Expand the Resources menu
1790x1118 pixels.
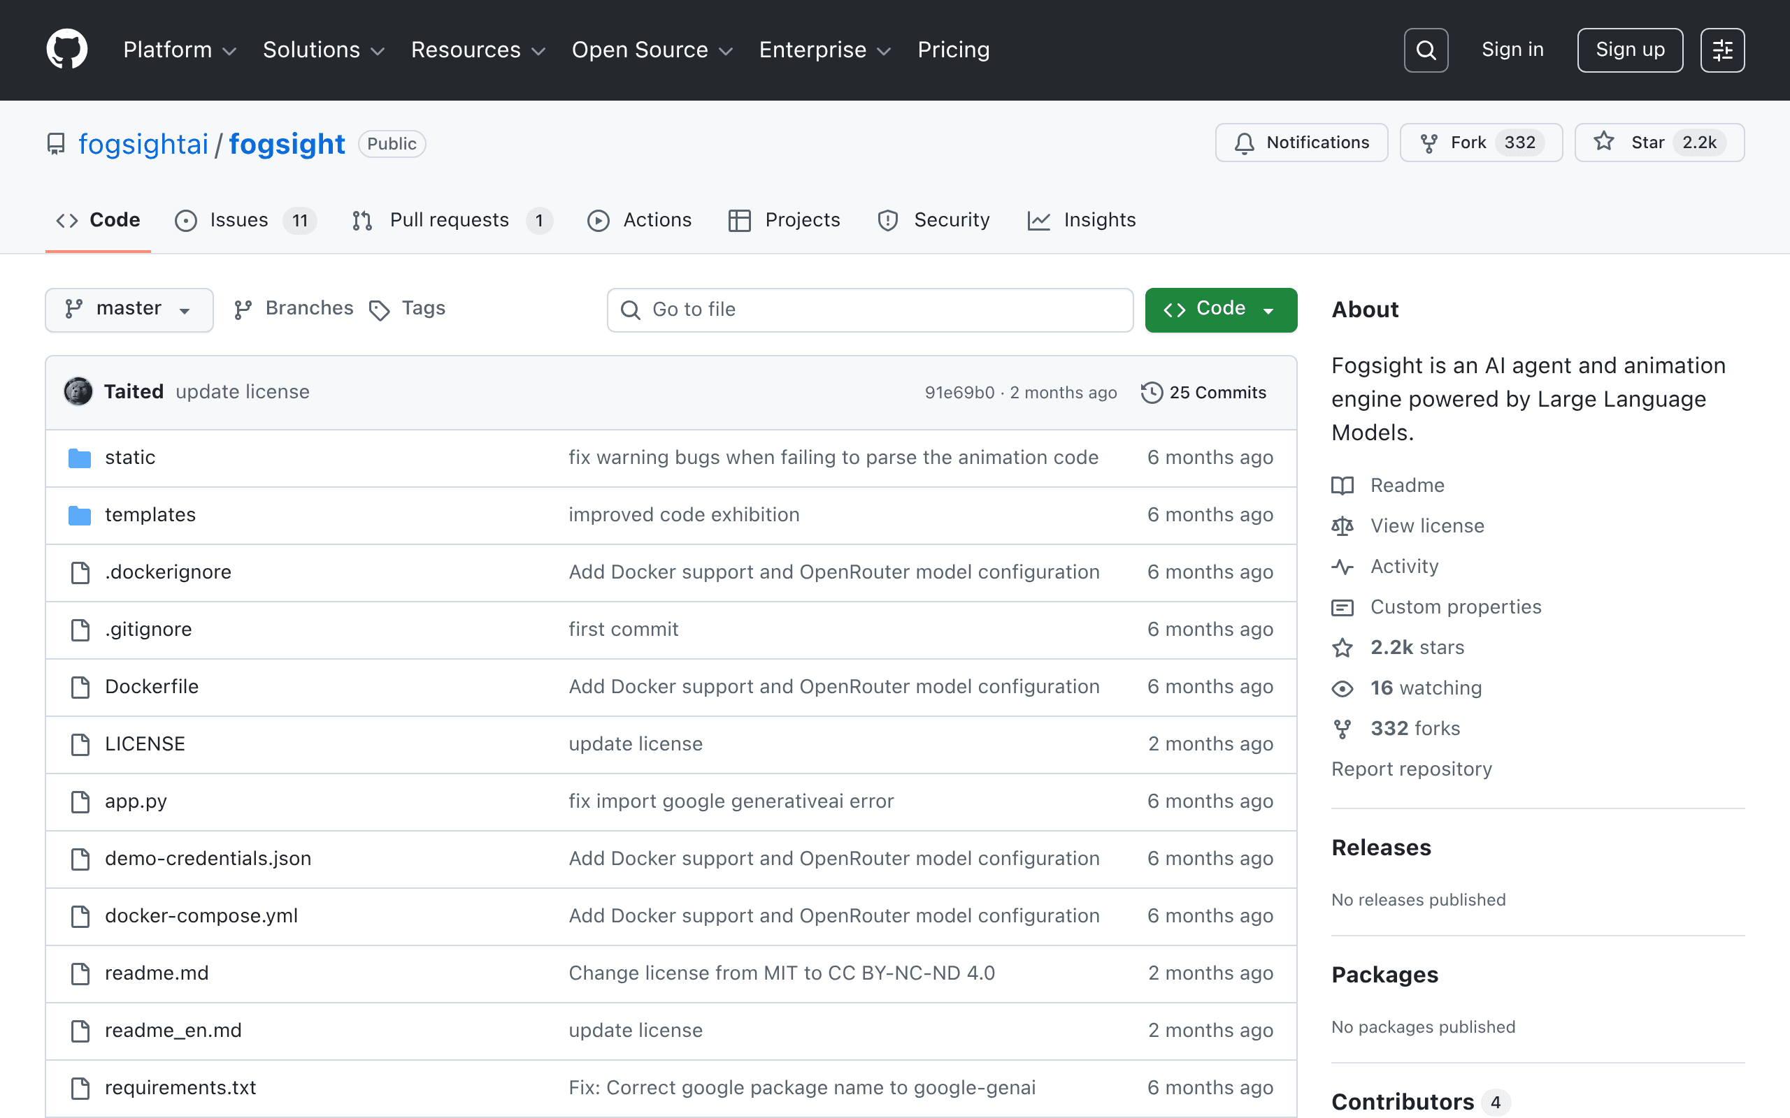click(x=478, y=50)
